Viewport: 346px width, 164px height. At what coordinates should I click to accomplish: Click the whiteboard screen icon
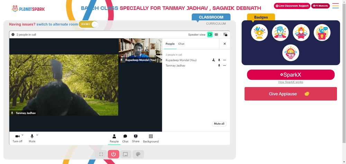click(126, 154)
